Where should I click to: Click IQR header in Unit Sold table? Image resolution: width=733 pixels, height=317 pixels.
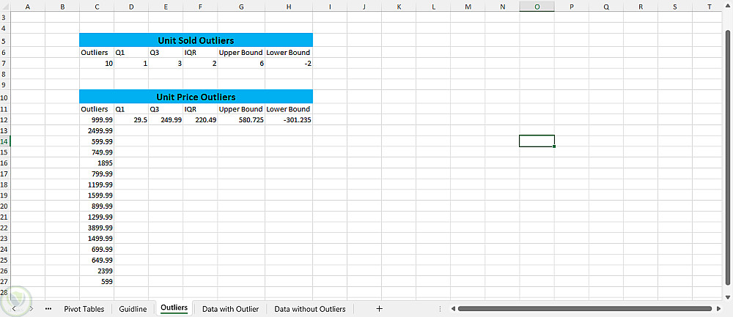coord(200,53)
